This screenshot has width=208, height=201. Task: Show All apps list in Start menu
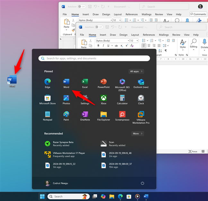[x=136, y=71]
